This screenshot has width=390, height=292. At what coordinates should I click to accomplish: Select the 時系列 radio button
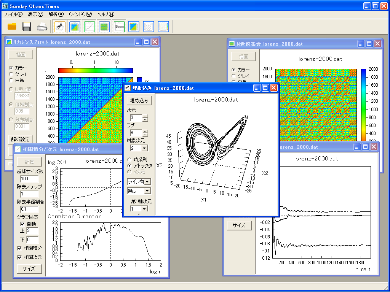pyautogui.click(x=130, y=160)
